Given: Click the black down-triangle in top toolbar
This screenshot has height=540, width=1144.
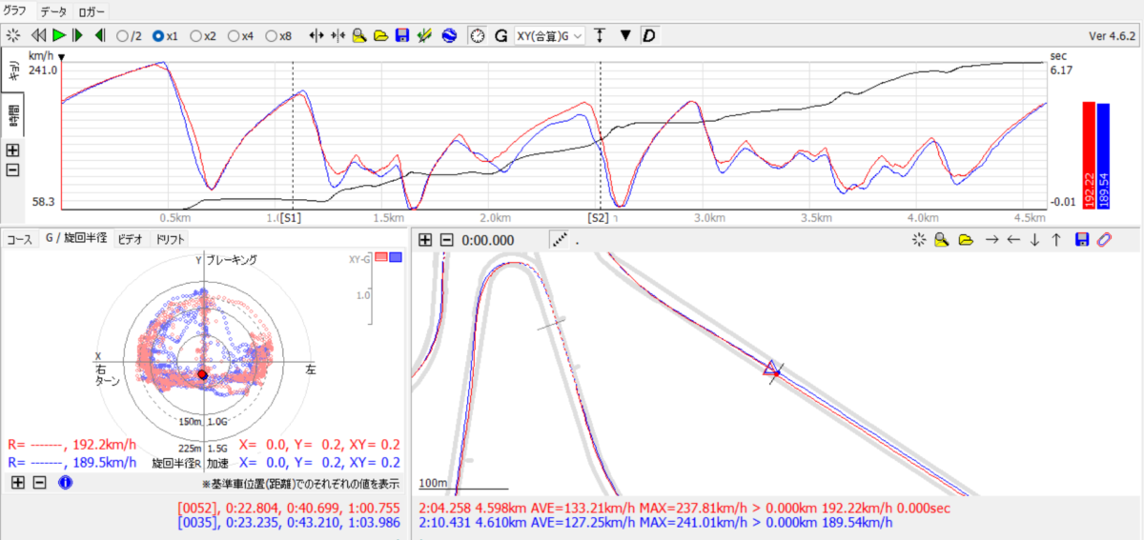Looking at the screenshot, I should [x=625, y=35].
